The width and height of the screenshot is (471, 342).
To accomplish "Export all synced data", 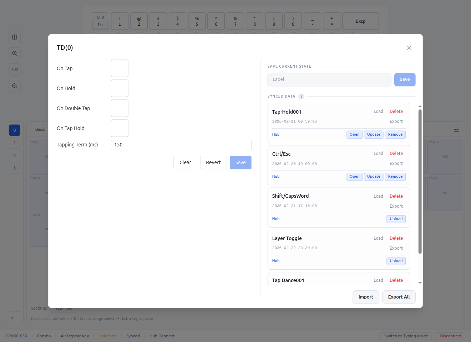I will pyautogui.click(x=399, y=297).
